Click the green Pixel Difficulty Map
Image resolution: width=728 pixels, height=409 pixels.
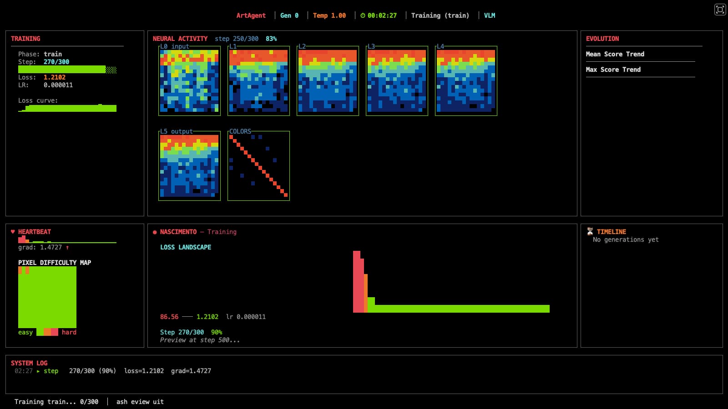pyautogui.click(x=47, y=297)
